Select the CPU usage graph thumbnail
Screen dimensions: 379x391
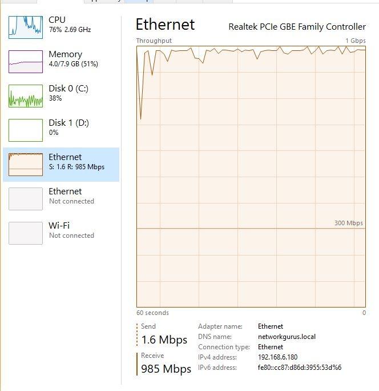(26, 27)
